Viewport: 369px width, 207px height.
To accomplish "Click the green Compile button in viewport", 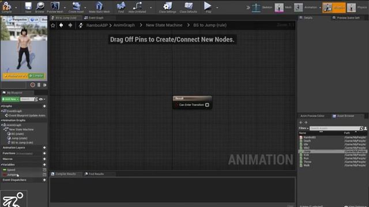I will point(36,76).
